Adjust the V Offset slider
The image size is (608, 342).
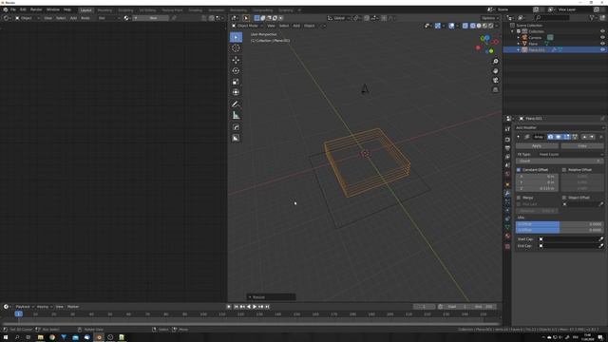click(x=560, y=230)
